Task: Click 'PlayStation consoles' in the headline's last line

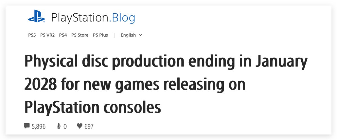Action: pos(93,108)
